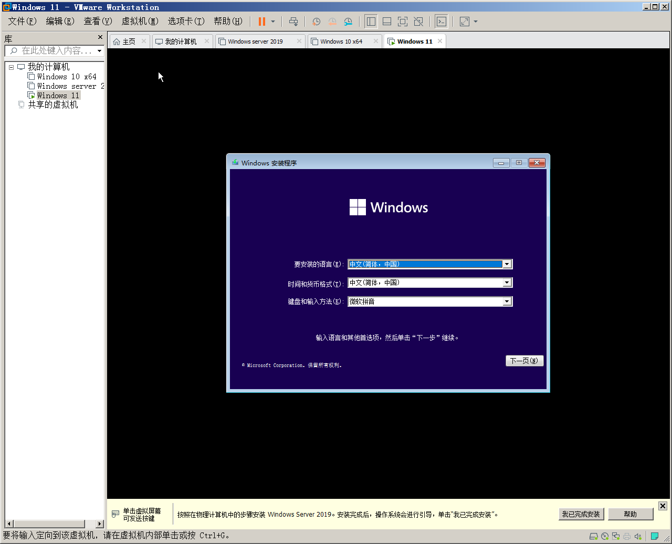Open the library search dropdown arrow
Image resolution: width=672 pixels, height=544 pixels.
(x=100, y=51)
